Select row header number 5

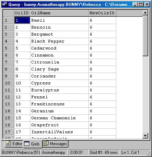point(9,48)
